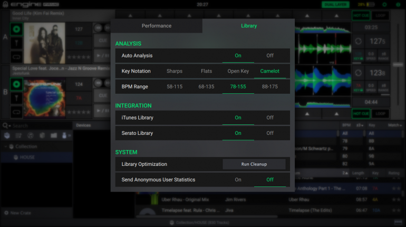
Task: Turn Auto Analysis off
Action: tap(269, 55)
